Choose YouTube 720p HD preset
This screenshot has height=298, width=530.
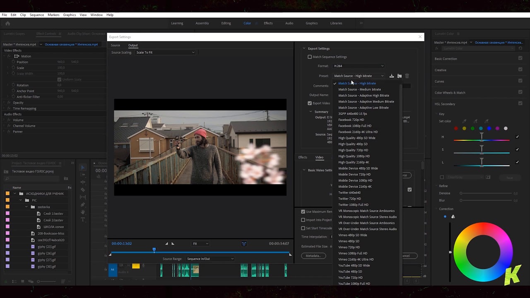350,278
